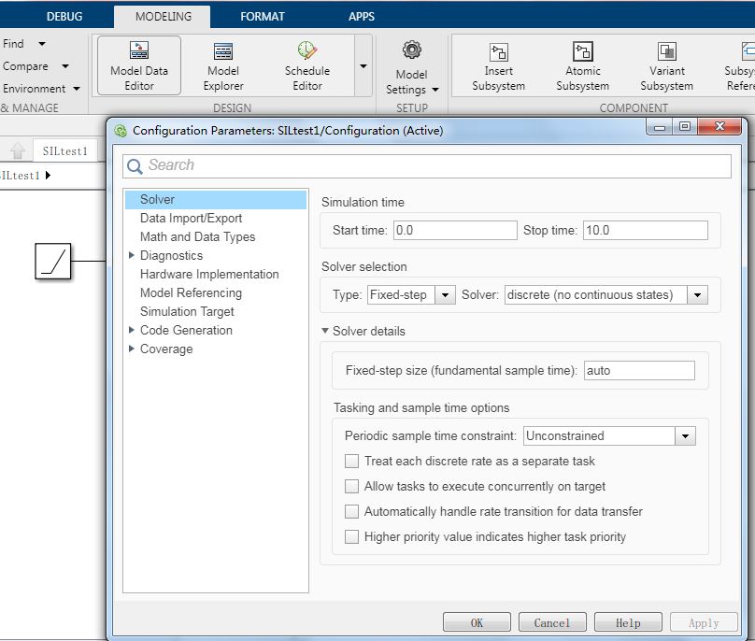
Task: Add an Atomic Subsystem
Action: 583,65
